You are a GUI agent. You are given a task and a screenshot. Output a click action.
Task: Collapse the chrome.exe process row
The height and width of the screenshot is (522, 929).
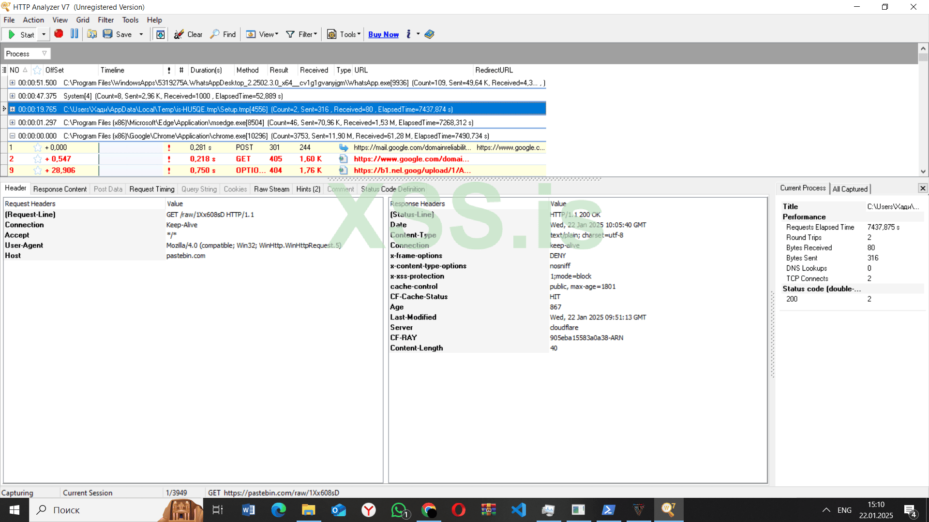coord(12,136)
